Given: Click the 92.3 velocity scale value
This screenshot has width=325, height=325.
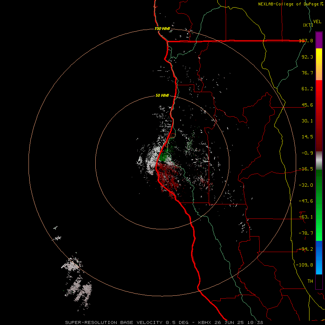Looking at the screenshot, I should tap(307, 57).
